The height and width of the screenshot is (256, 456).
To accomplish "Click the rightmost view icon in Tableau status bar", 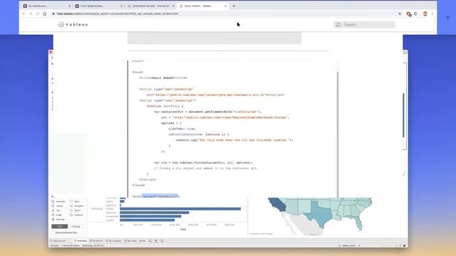I will click(405, 245).
